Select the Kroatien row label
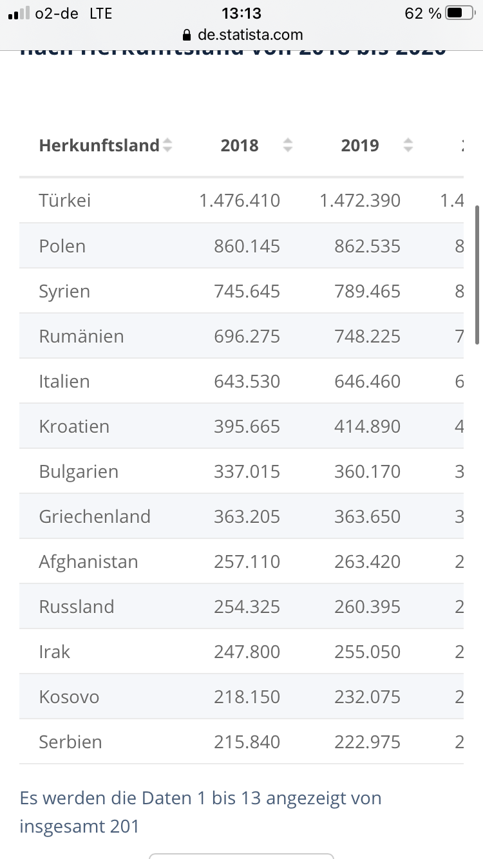Screen dimensions: 483x859 click(74, 426)
